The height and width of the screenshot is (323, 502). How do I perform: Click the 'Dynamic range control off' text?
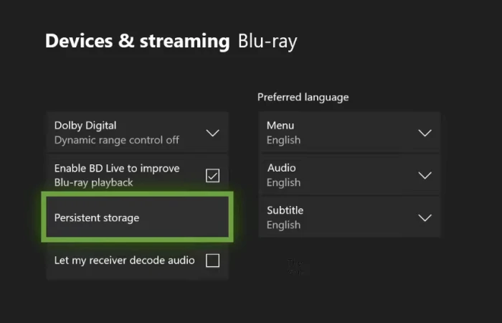tap(117, 140)
